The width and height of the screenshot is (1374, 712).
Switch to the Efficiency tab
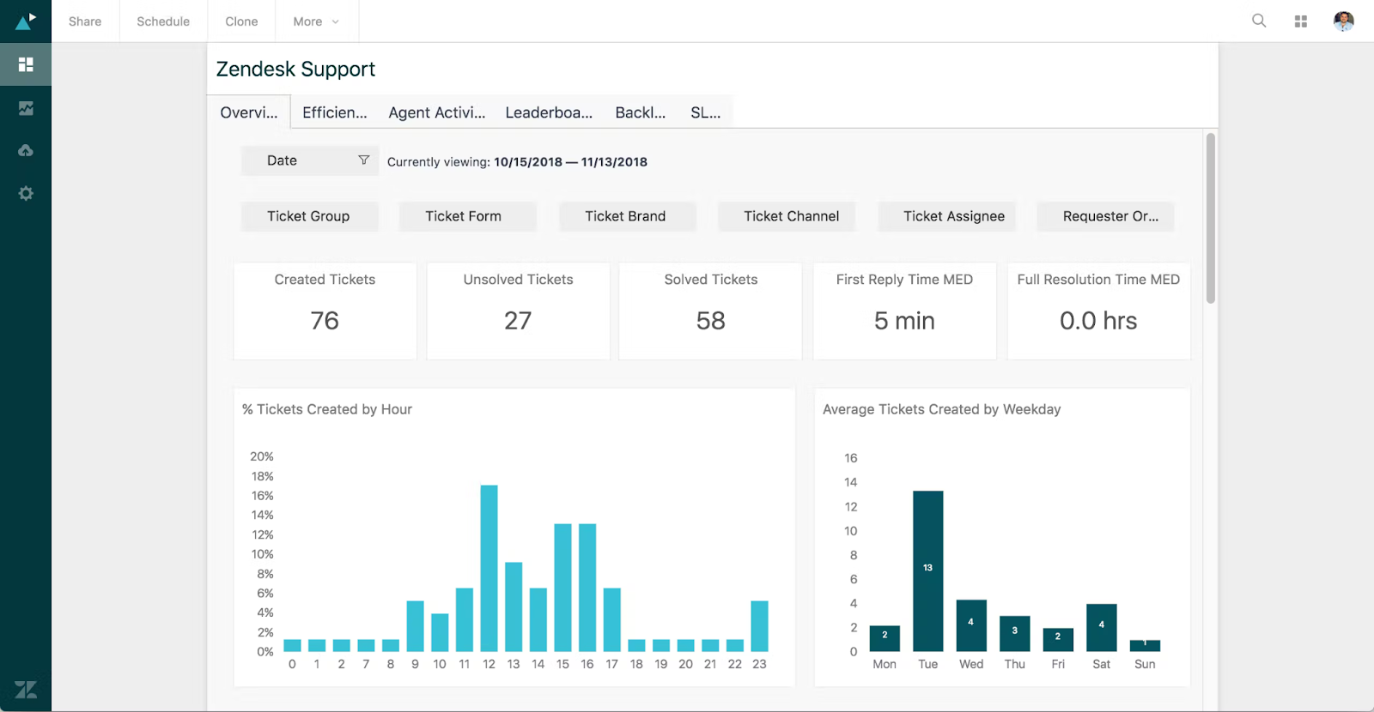tap(334, 112)
